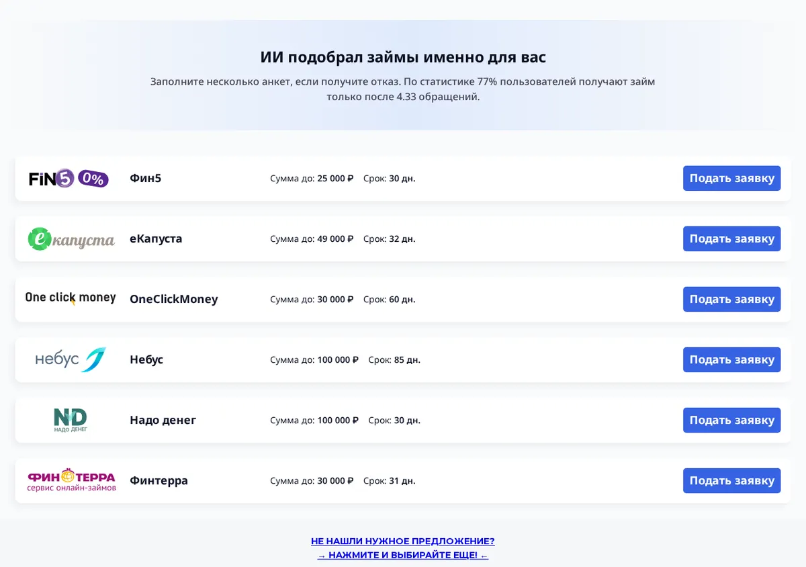Click the Финтерра logo

pos(71,480)
